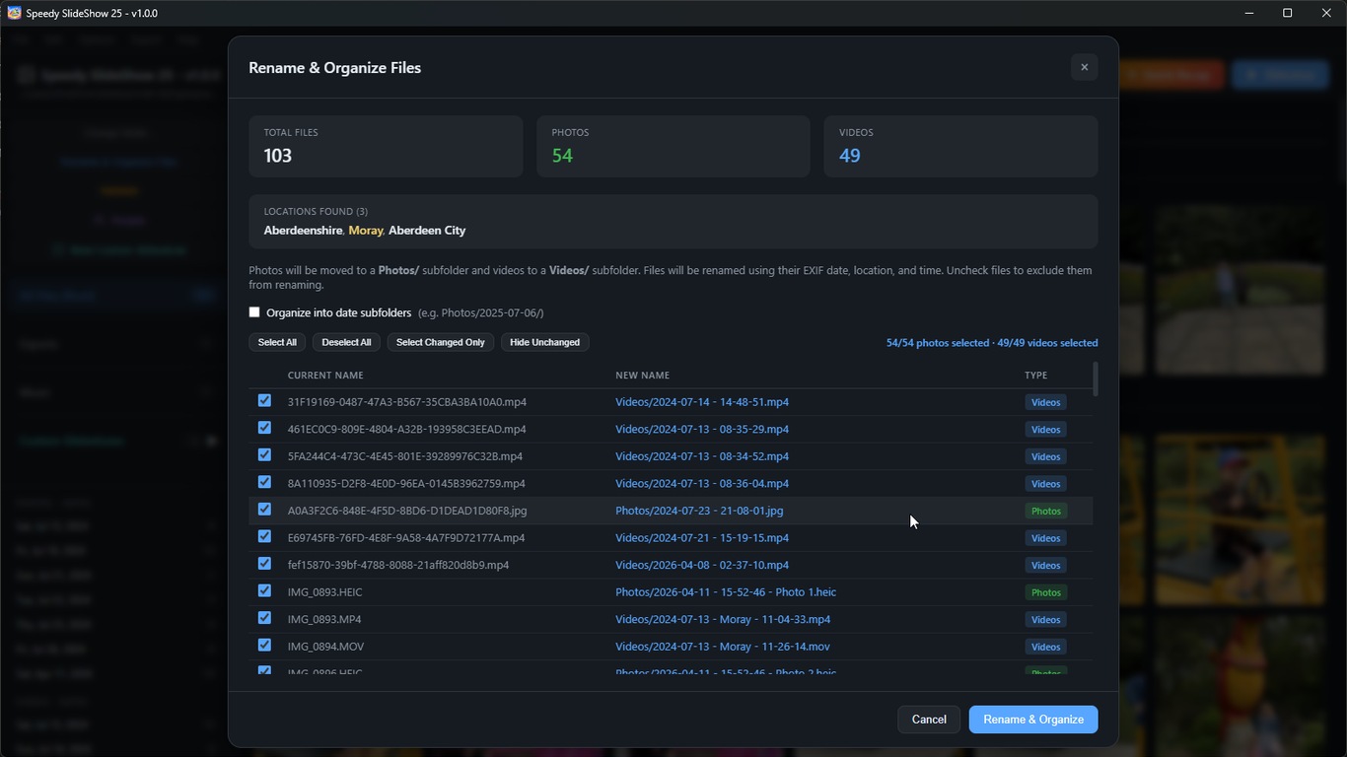Click the Aberdeenshire location name

[x=303, y=230]
